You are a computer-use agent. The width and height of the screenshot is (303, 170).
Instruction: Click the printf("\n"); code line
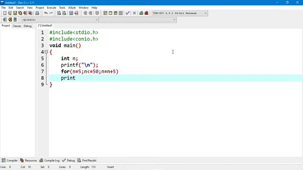click(80, 65)
